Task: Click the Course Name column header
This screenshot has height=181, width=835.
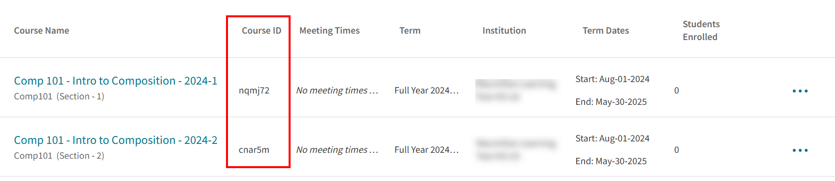Action: (x=42, y=31)
